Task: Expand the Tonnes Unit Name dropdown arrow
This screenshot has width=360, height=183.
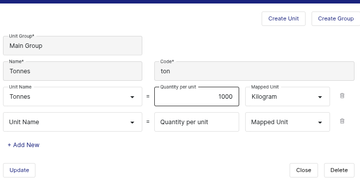Action: (x=132, y=97)
